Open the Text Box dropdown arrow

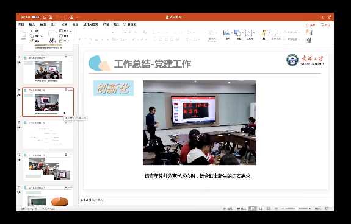254,33
